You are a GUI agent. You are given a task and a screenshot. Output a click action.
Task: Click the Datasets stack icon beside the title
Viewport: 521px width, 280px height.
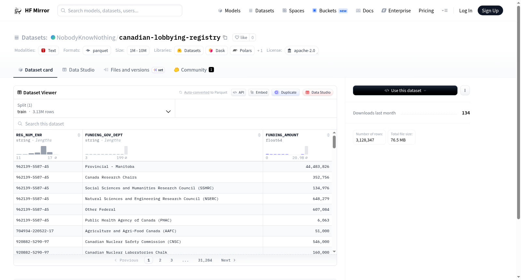pyautogui.click(x=17, y=38)
